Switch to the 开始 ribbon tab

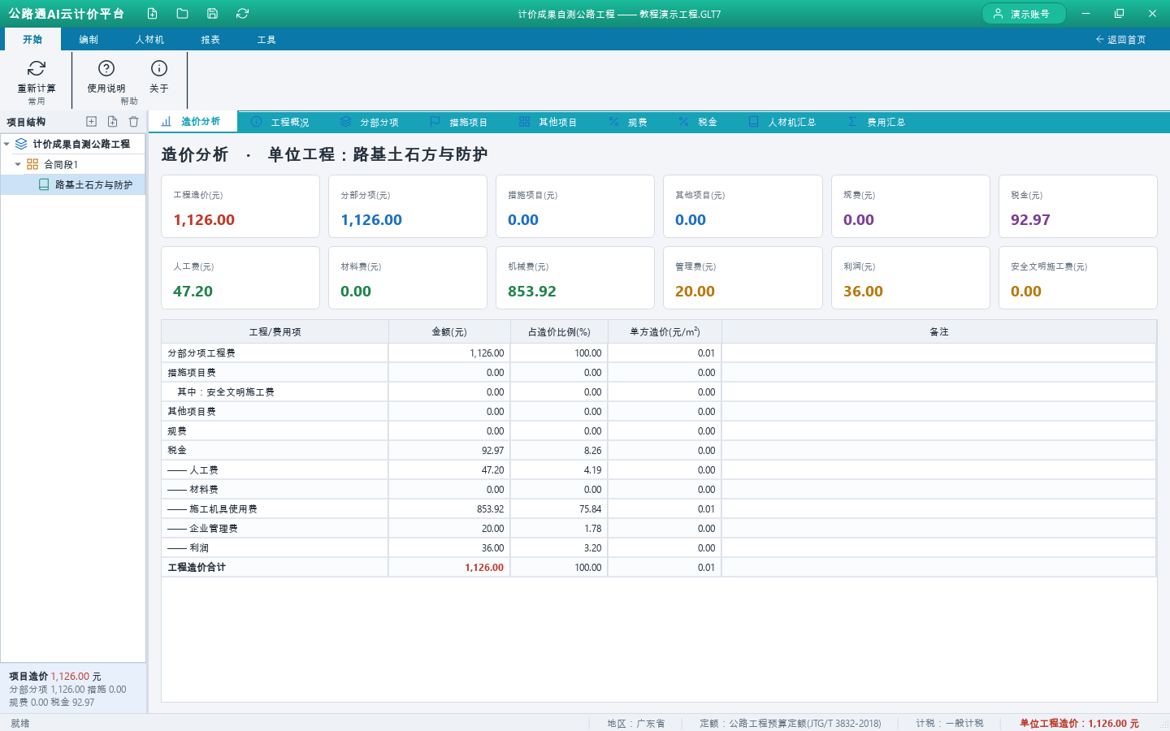(x=32, y=39)
